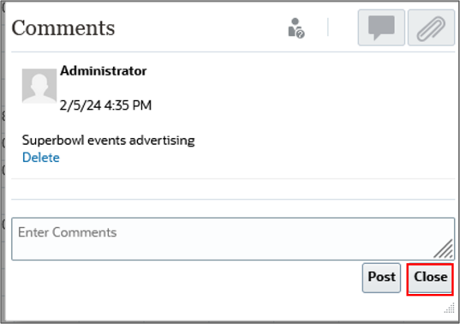Screen dimensions: 460x324
Task: Focus the Enter Comments text box
Action: tap(233, 239)
